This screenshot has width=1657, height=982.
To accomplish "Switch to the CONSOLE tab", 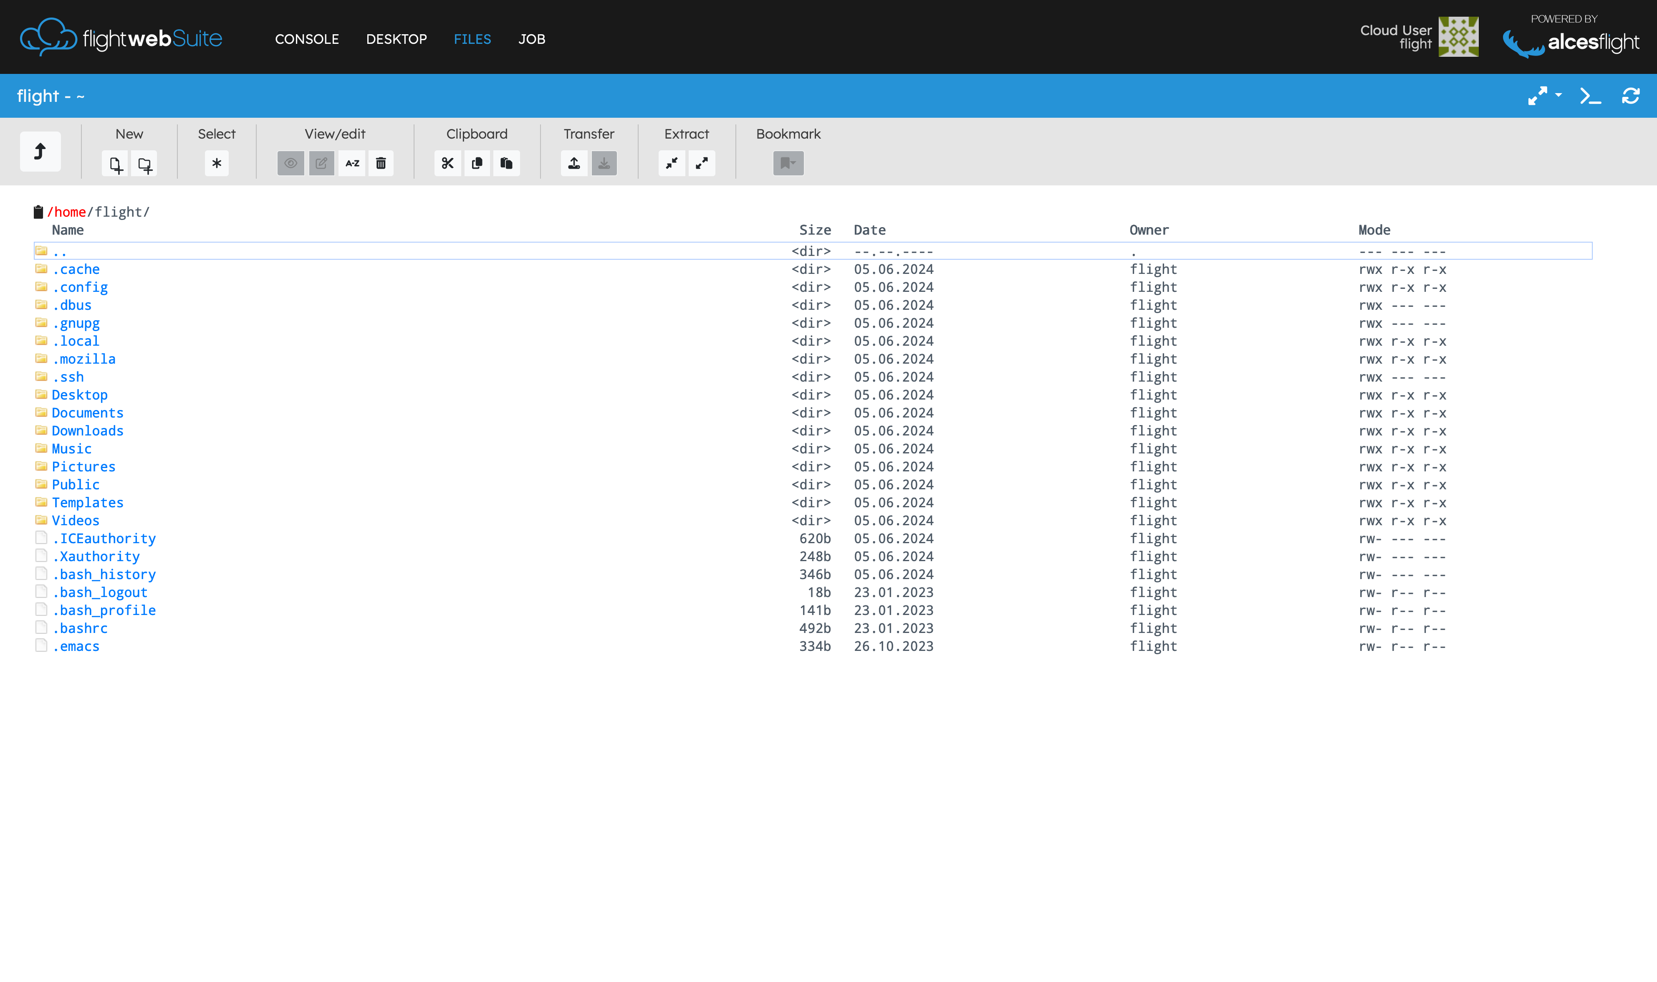I will 307,39.
